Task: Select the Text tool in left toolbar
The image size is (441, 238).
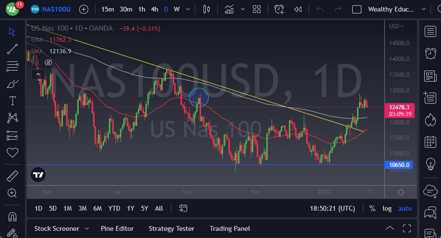Action: (12, 101)
